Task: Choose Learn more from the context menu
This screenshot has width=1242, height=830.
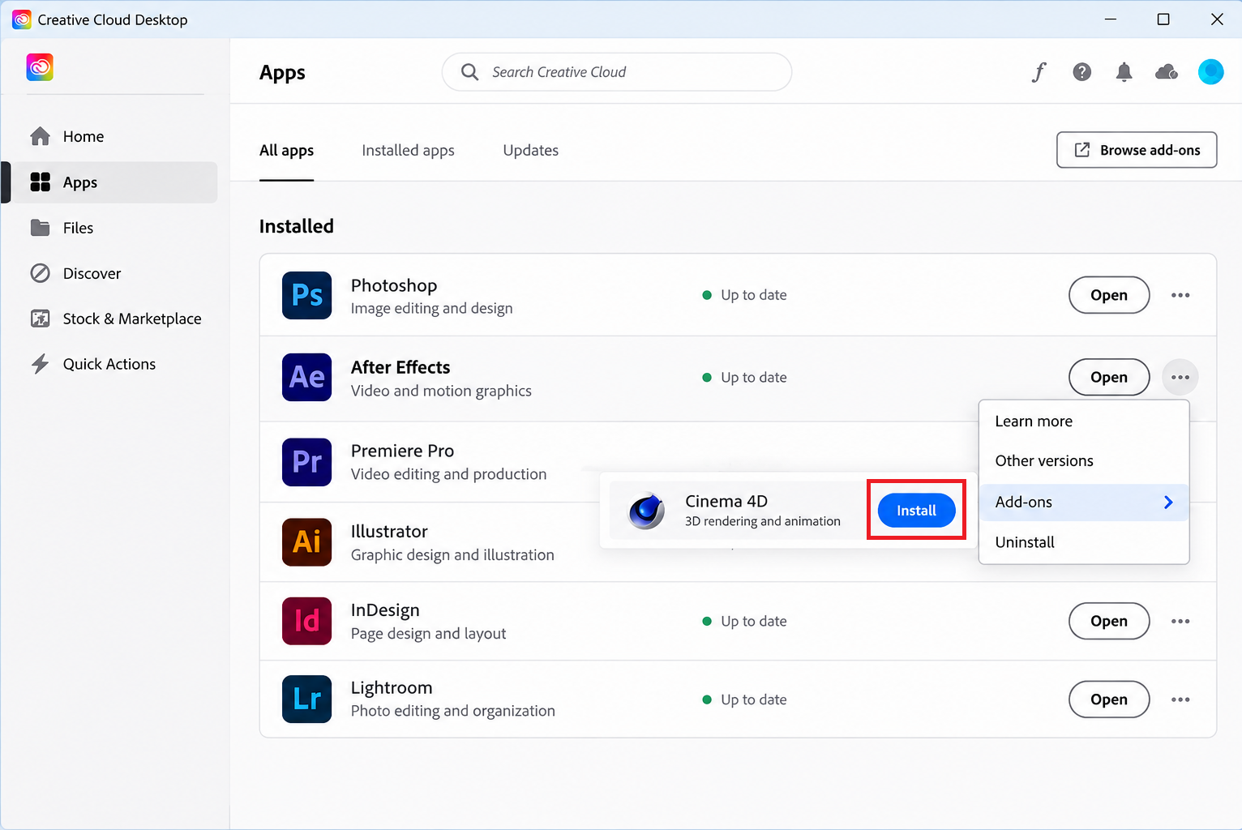Action: pos(1084,421)
